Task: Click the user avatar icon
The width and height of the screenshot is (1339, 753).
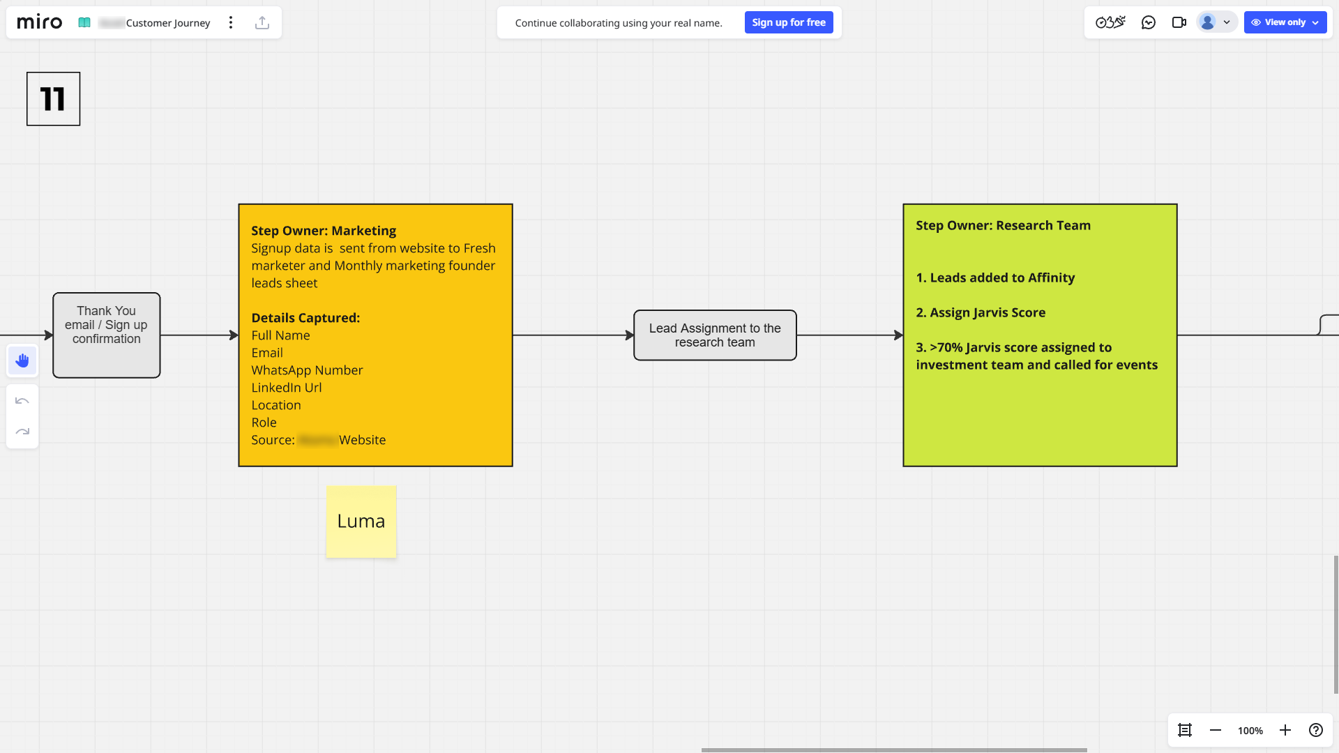Action: (1208, 22)
